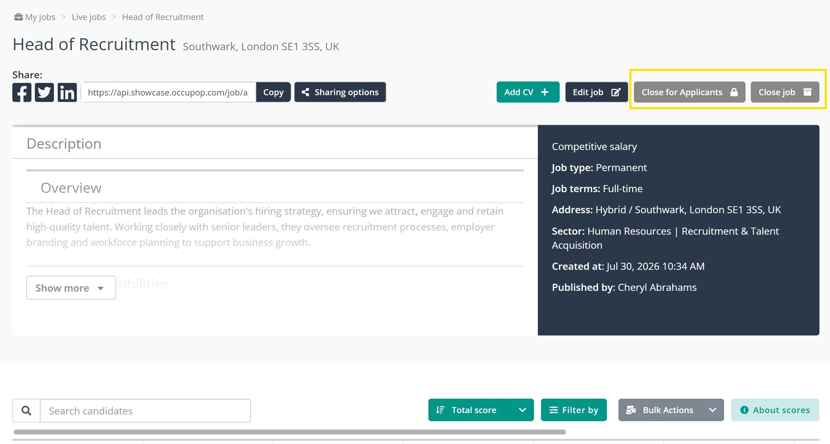Screen dimensions: 830x444
Task: Click the search magnifier icon
Action: [x=26, y=410]
